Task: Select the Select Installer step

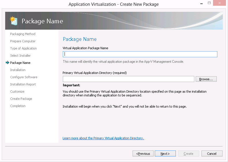Action: point(20,56)
